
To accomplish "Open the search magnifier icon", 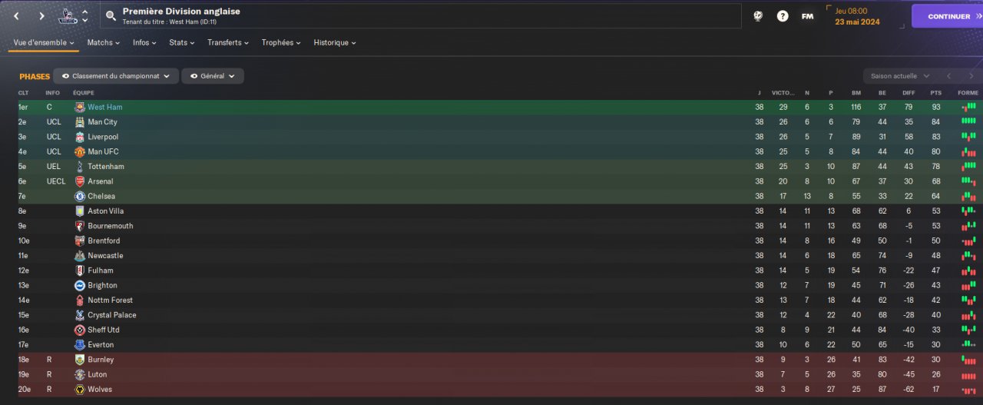I will 111,15.
